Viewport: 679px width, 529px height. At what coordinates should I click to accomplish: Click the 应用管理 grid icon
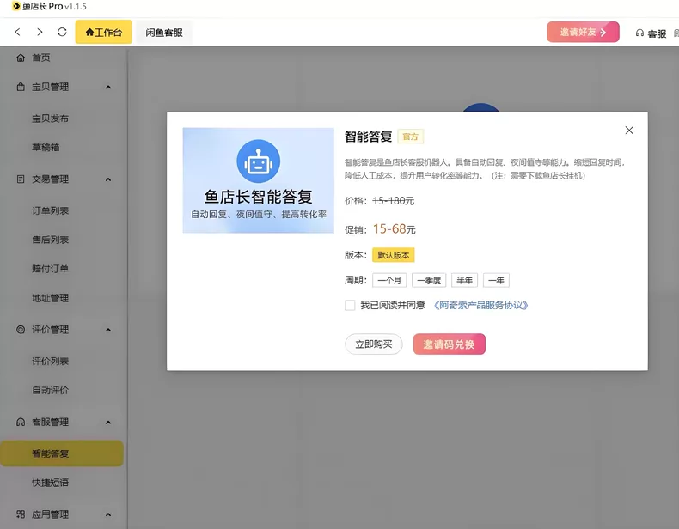21,514
